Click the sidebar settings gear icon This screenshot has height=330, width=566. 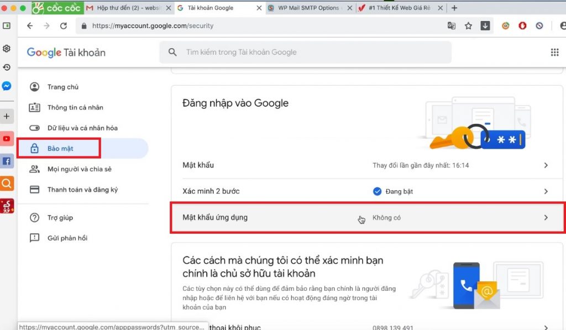click(x=7, y=49)
